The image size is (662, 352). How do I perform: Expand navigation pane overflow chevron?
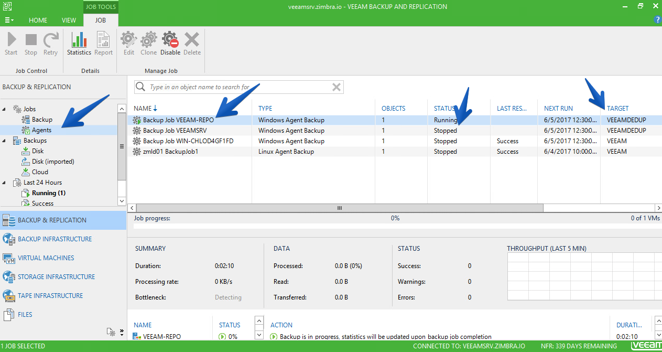coord(122,332)
